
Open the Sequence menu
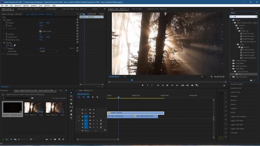point(18,5)
